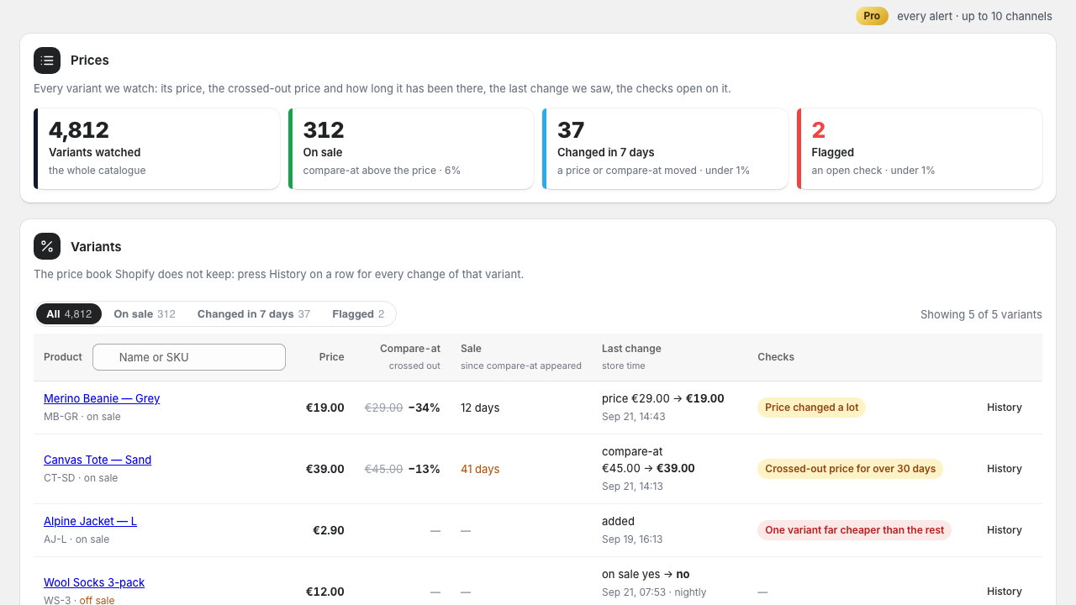1076x605 pixels.
Task: Open the Changed in 7 days tab
Action: tap(254, 314)
